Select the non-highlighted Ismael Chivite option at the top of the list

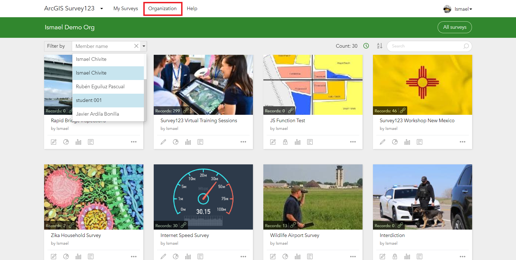click(x=108, y=59)
